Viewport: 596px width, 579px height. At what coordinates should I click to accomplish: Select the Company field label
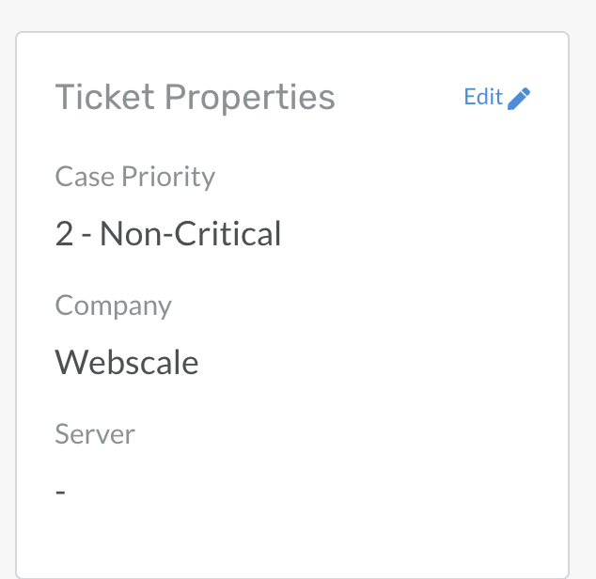113,305
